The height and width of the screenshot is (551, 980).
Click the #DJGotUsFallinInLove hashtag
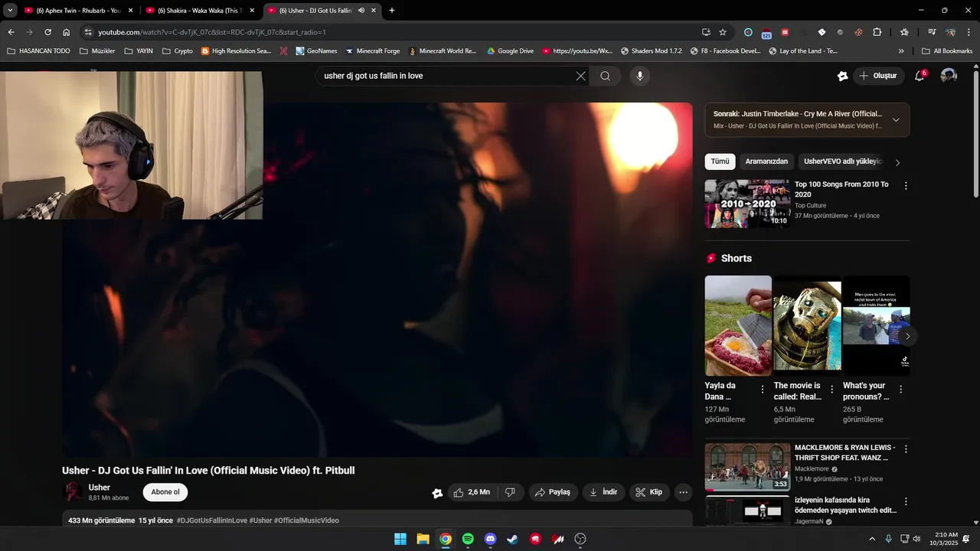pos(212,520)
